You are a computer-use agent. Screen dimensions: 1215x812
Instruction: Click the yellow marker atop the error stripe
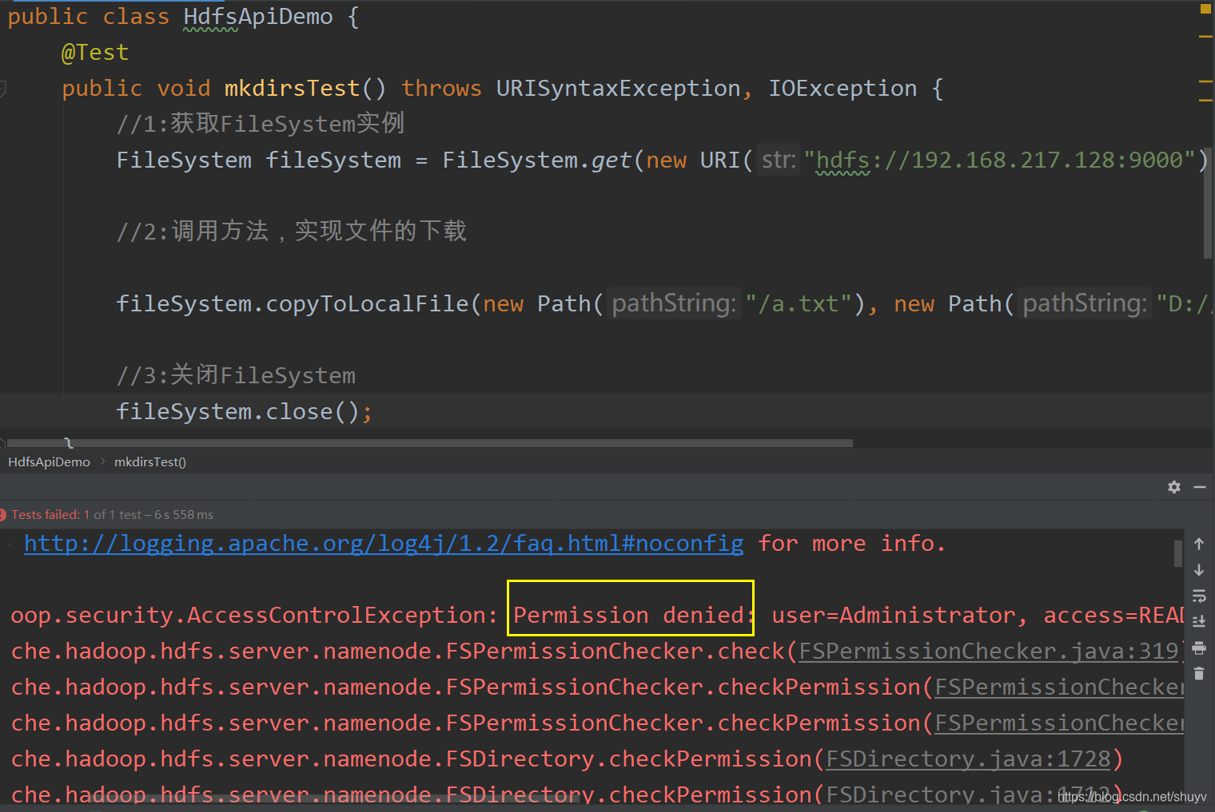pos(1204,10)
